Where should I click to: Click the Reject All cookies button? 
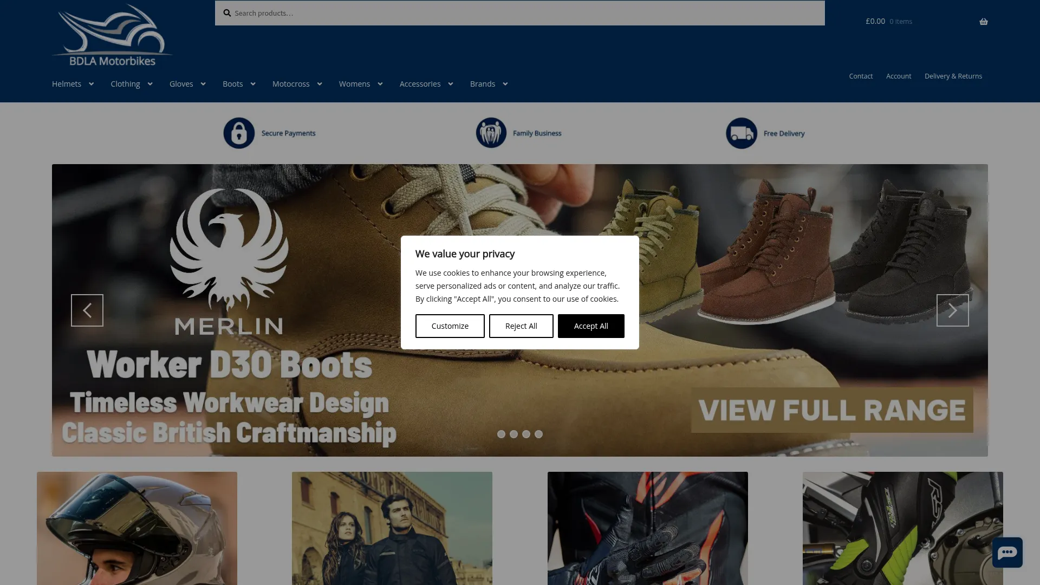coord(521,326)
